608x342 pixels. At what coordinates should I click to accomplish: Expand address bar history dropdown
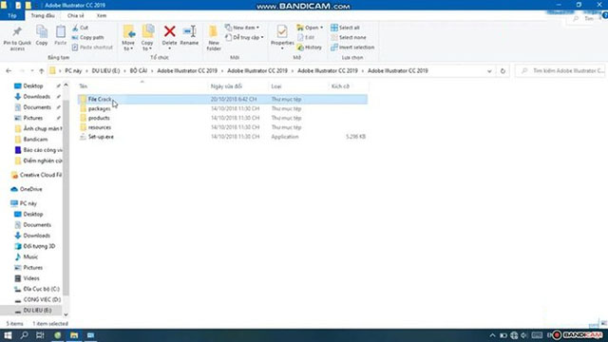489,71
